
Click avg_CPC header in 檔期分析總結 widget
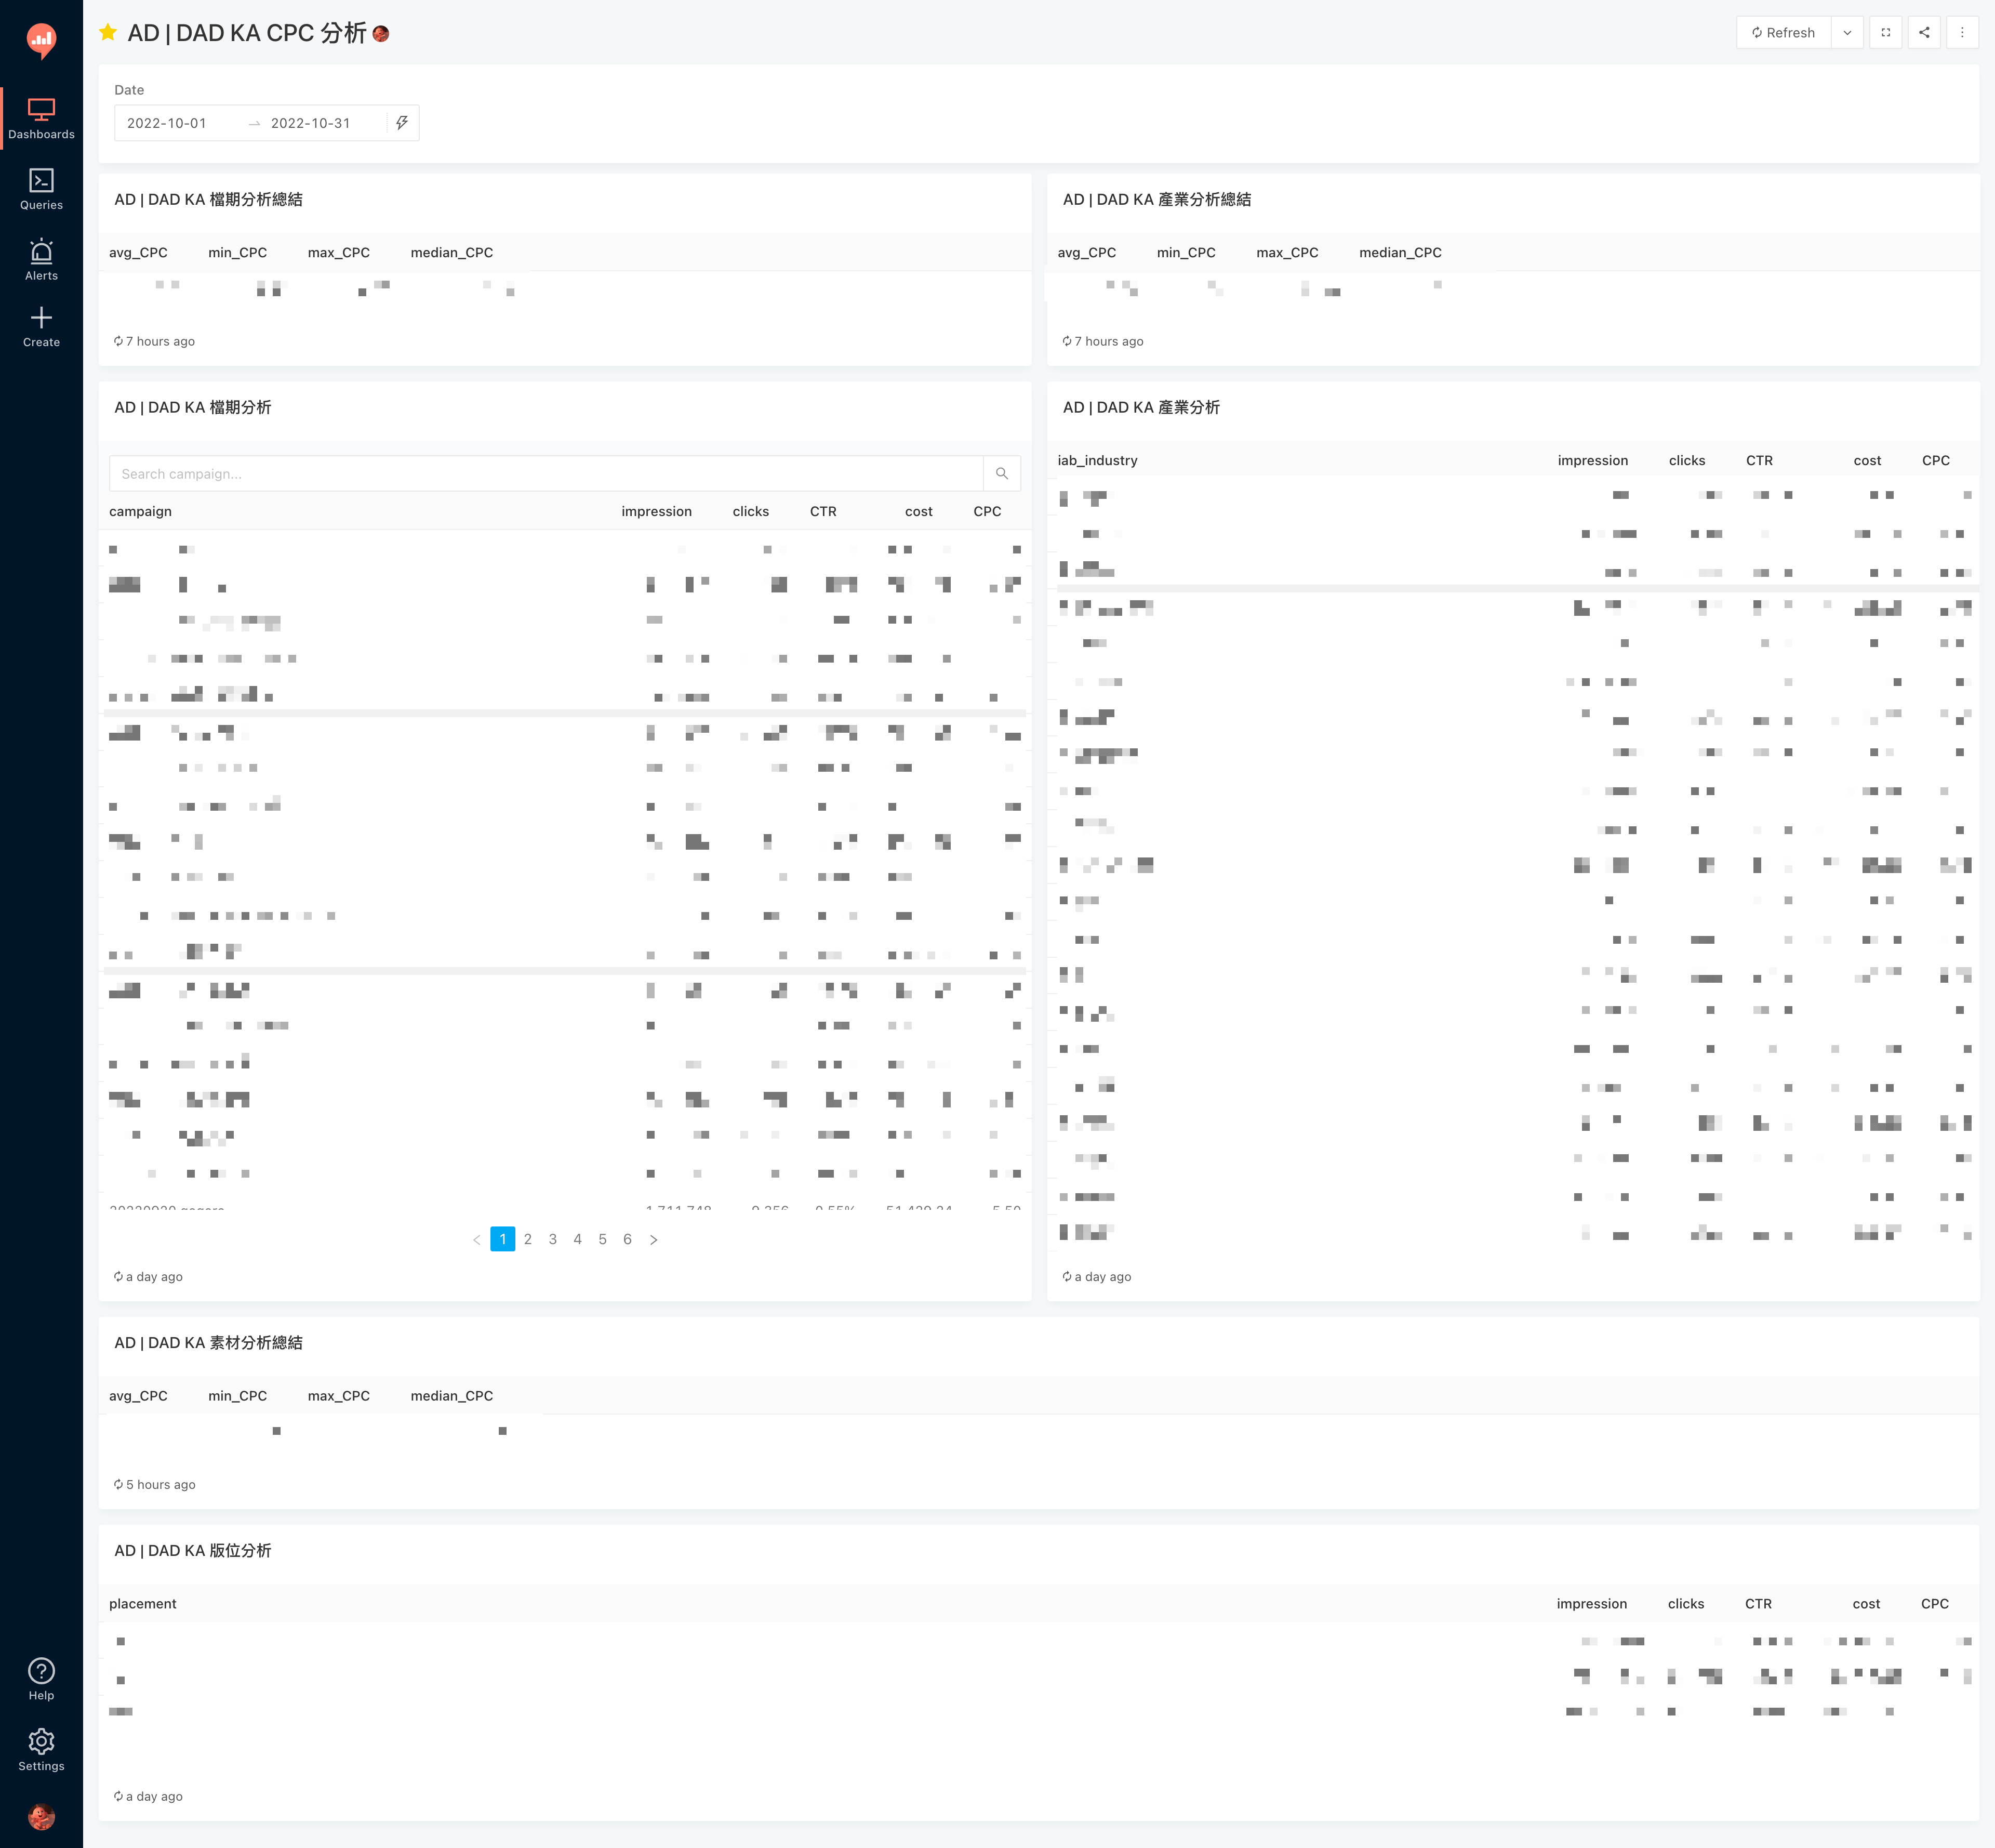138,252
